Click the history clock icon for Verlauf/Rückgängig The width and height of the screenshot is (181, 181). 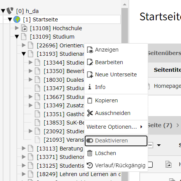pyautogui.click(x=90, y=165)
